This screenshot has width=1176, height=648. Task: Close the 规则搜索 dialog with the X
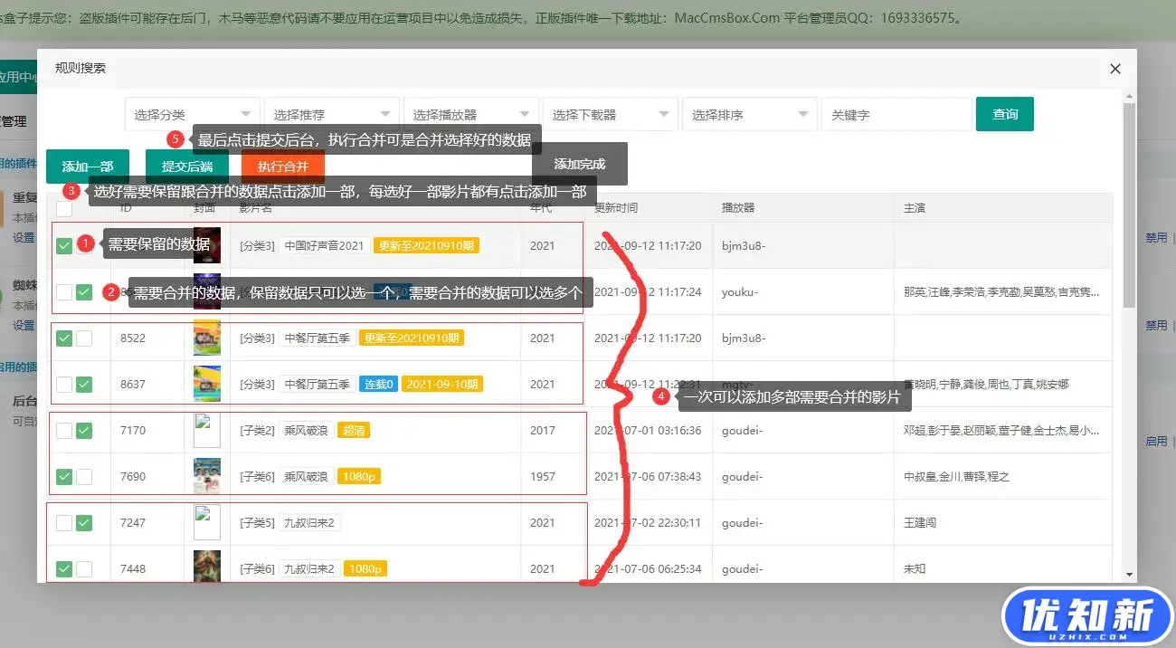coord(1115,69)
